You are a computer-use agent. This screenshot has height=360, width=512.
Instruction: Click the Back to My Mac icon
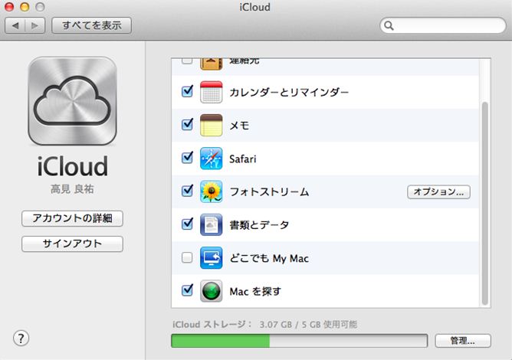coord(211,258)
